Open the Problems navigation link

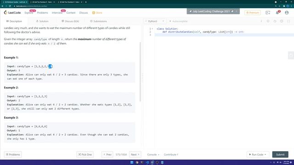pos(42,13)
